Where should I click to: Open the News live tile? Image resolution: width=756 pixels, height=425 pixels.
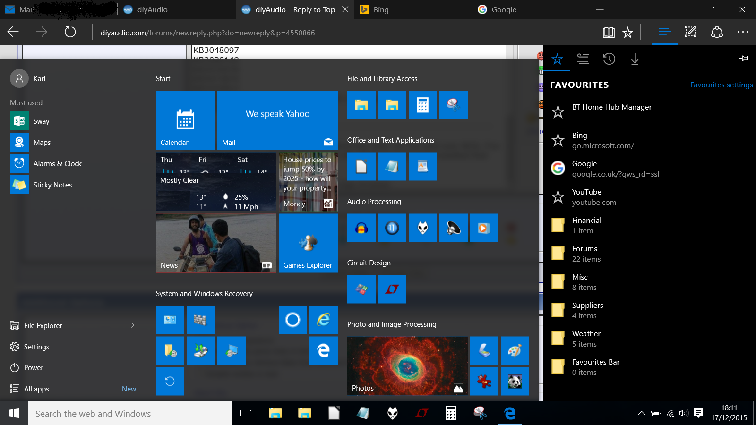[216, 243]
